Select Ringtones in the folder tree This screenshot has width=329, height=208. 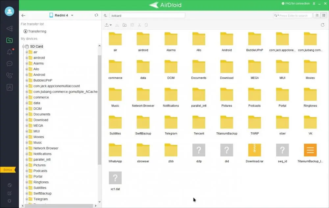[x=41, y=182]
